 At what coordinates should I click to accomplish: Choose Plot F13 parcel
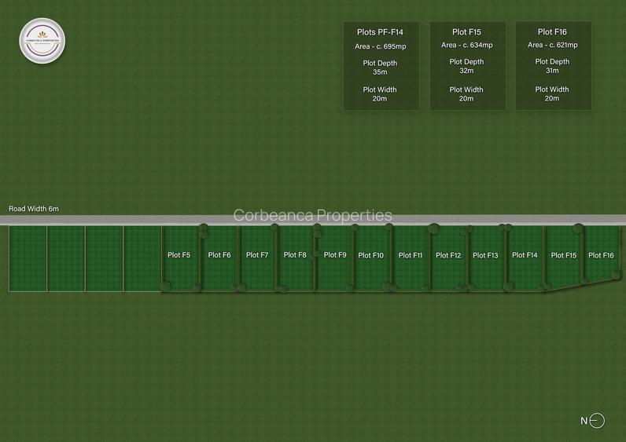point(486,255)
